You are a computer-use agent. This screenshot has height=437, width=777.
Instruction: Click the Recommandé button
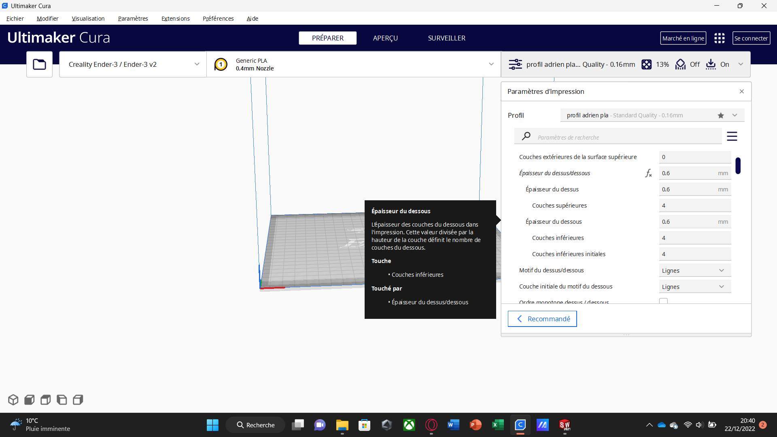point(542,319)
